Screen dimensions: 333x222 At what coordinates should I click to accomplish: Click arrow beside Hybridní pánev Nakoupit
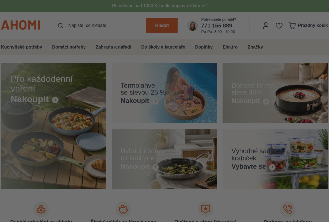pyautogui.click(x=155, y=167)
